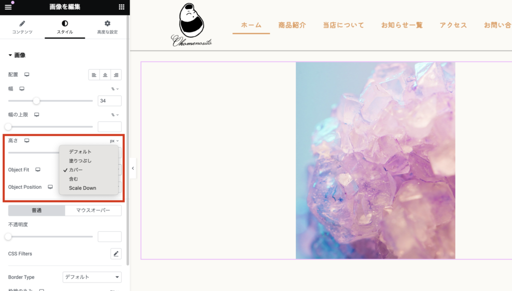Collapse the editor panel with arrow

coord(133,168)
